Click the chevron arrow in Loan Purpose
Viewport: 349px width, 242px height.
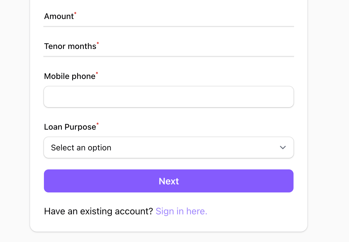click(283, 148)
